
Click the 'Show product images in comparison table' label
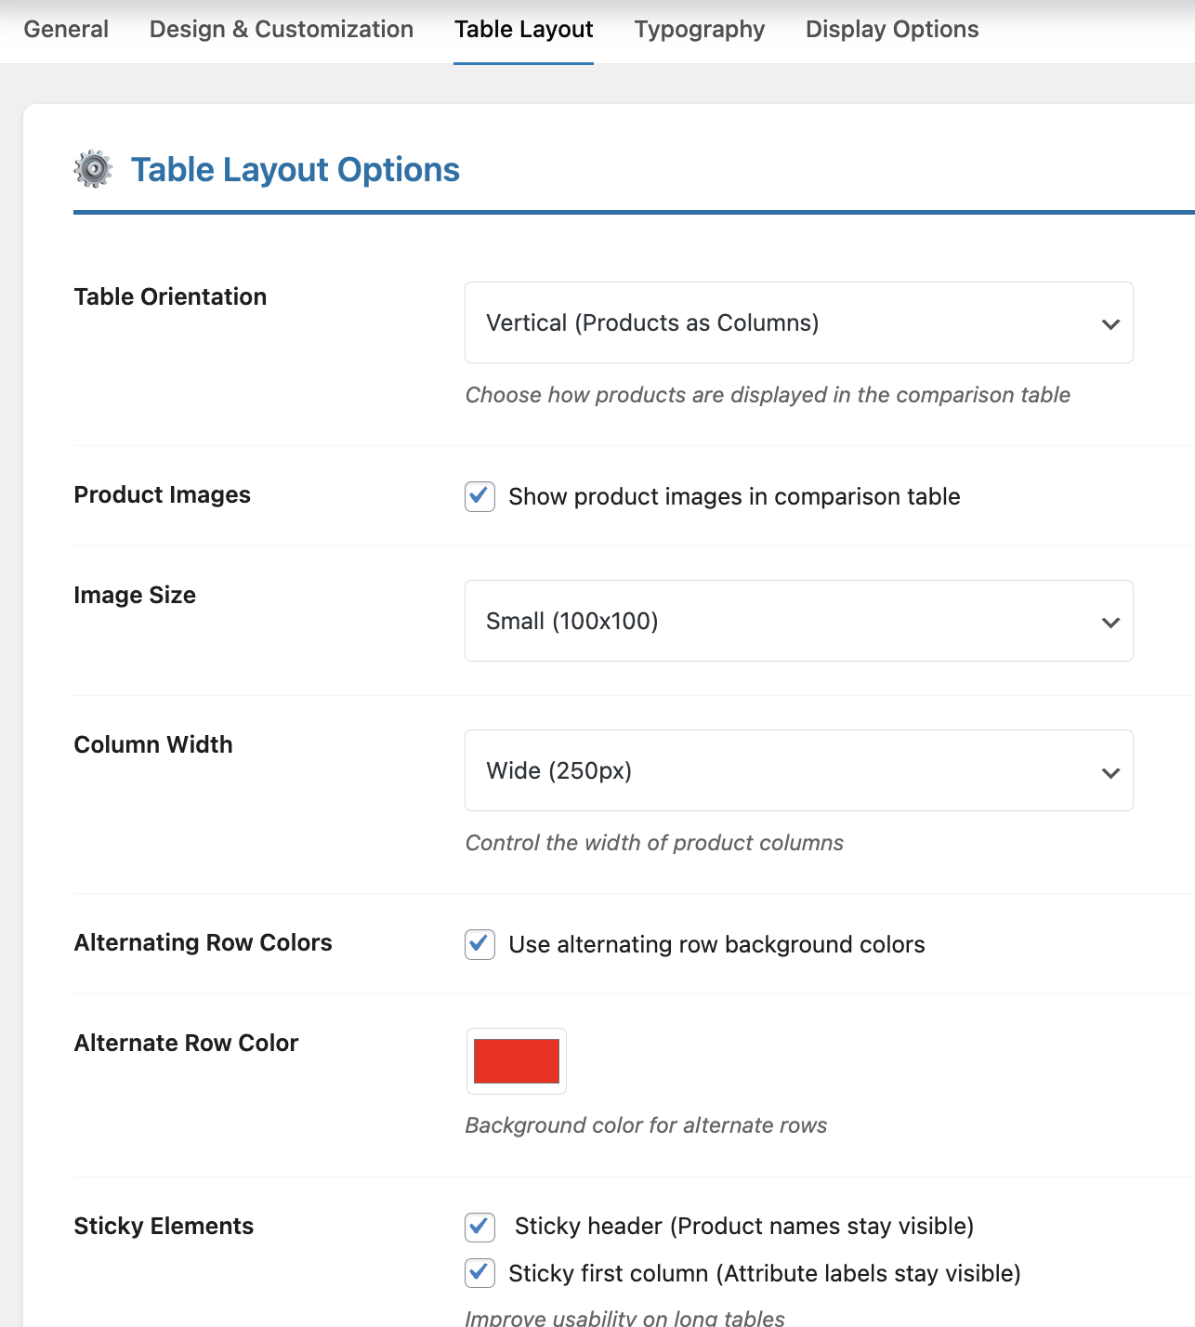pyautogui.click(x=733, y=497)
